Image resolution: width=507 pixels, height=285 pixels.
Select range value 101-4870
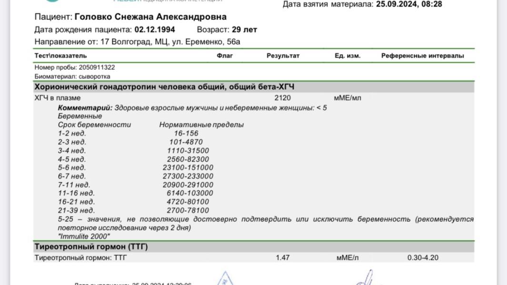[186, 142]
